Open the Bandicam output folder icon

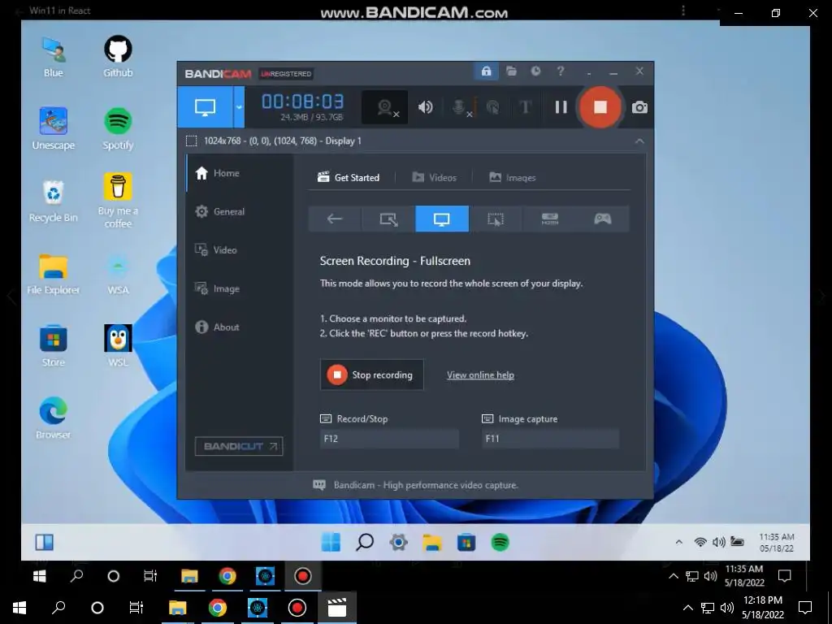tap(511, 71)
